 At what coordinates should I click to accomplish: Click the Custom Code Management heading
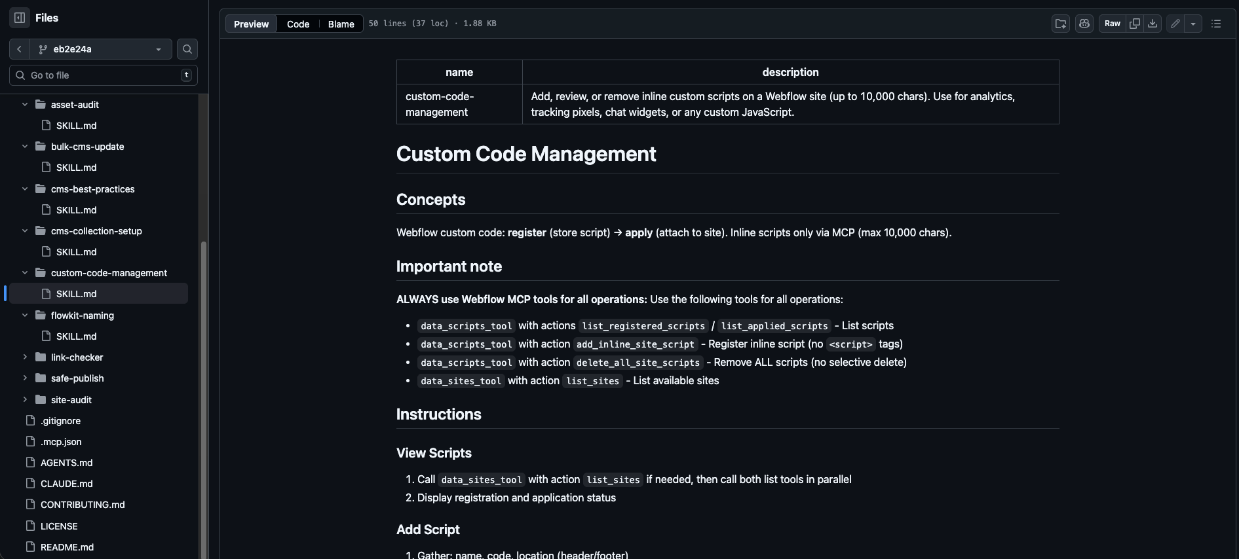click(526, 154)
